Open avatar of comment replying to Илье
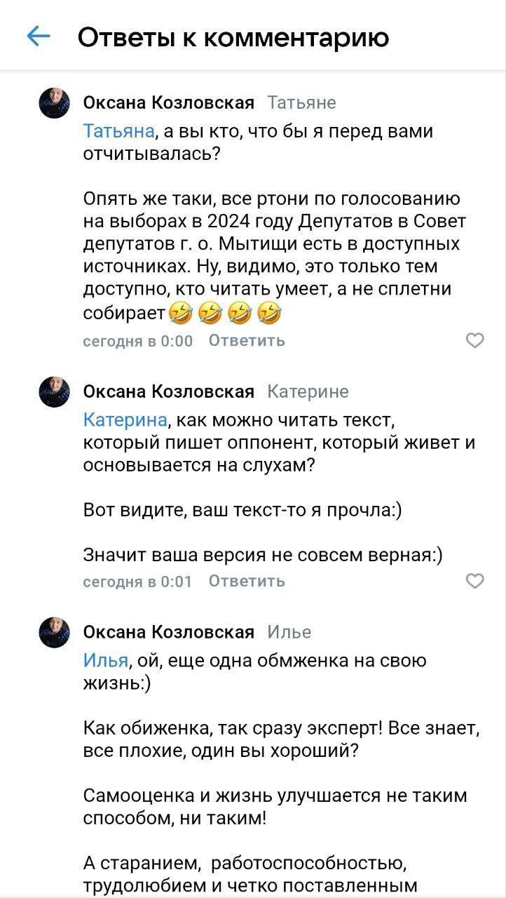The height and width of the screenshot is (898, 506). (54, 633)
